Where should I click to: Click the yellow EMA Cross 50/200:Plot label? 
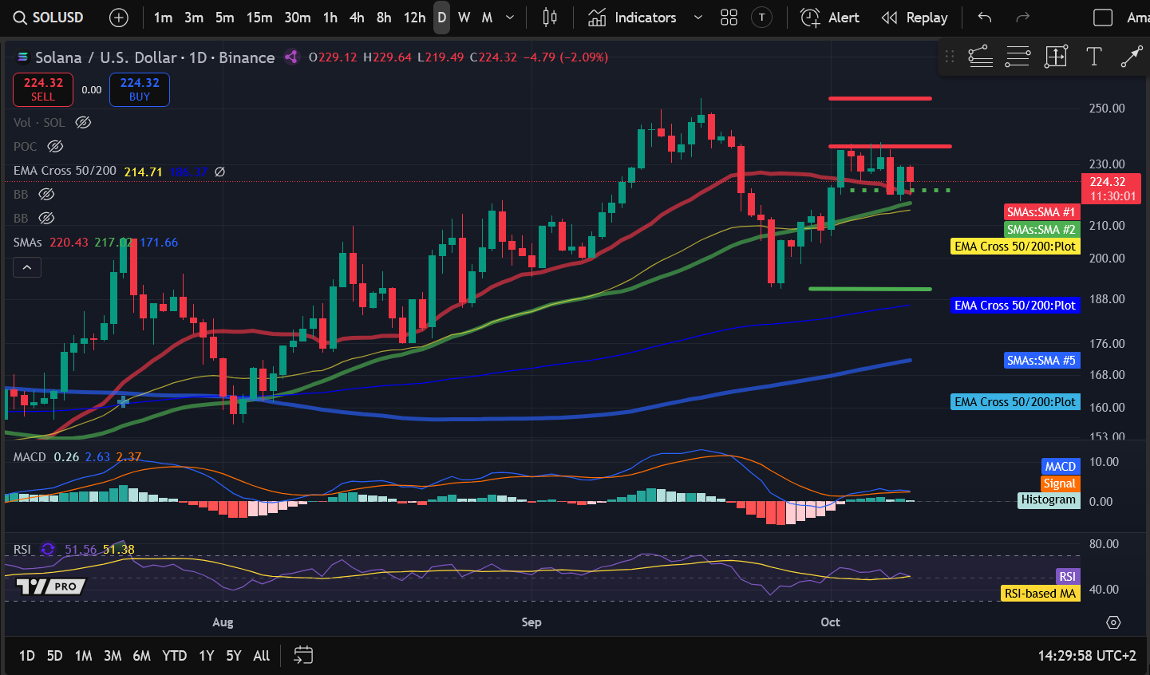pos(1016,247)
